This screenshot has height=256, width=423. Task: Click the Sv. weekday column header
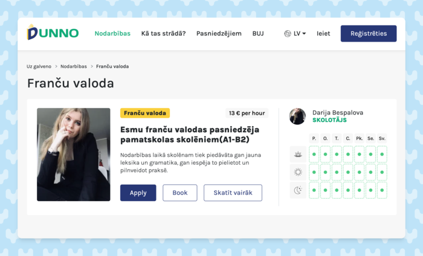pos(382,138)
